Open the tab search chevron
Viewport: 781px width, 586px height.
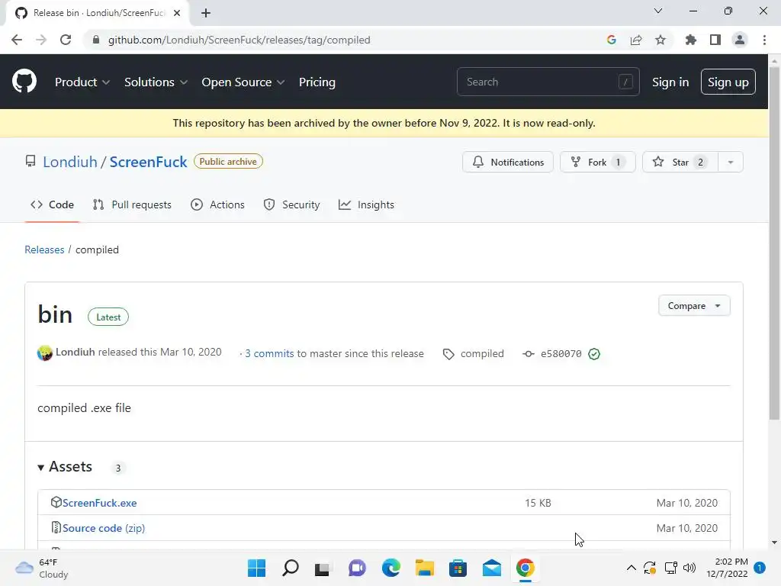(658, 11)
